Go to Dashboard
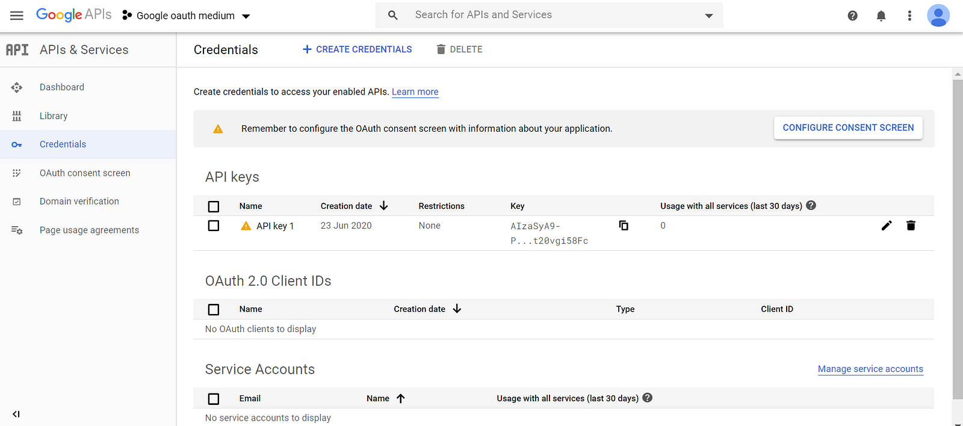This screenshot has height=426, width=963. (62, 87)
